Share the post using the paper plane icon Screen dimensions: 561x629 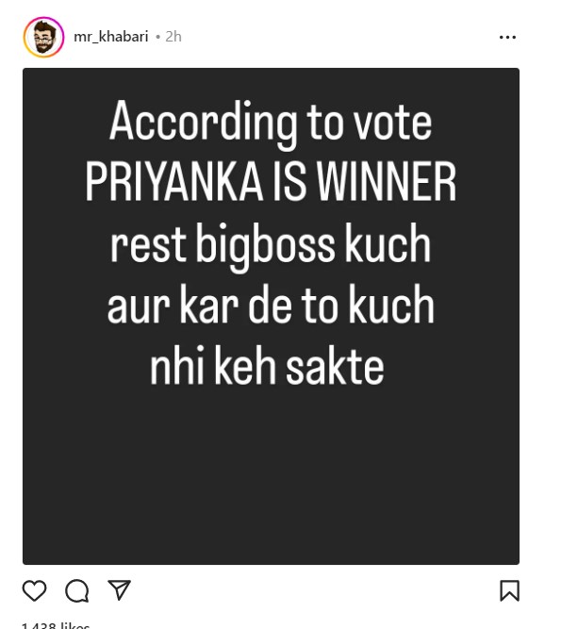(119, 589)
